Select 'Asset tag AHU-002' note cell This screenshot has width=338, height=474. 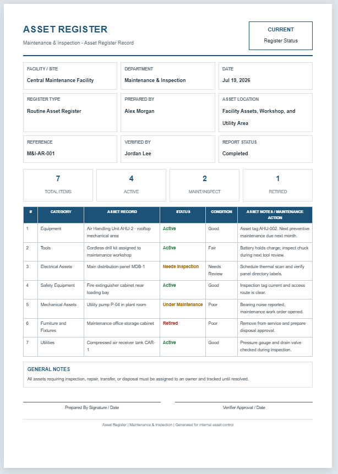275,232
